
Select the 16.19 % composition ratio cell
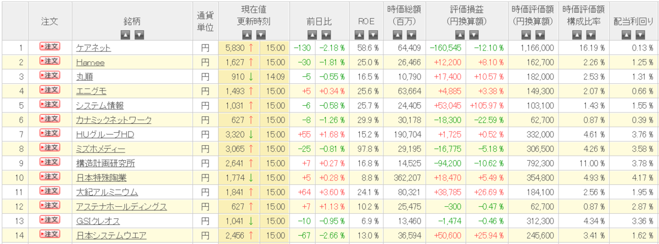[x=583, y=48]
